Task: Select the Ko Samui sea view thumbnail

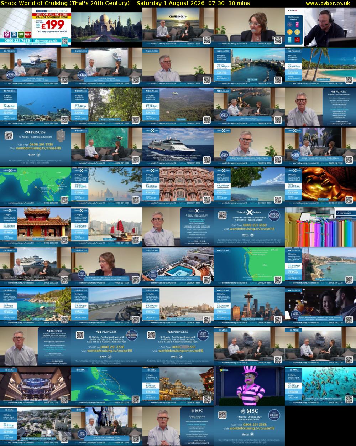Action: 249,186
